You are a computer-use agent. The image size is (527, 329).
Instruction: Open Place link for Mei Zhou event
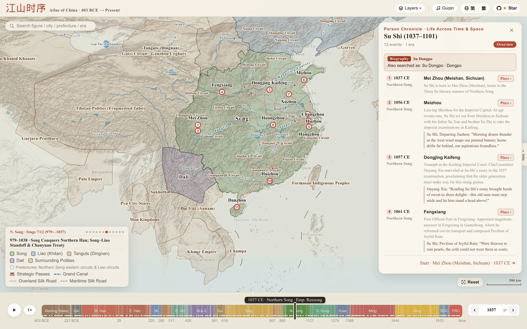click(506, 78)
